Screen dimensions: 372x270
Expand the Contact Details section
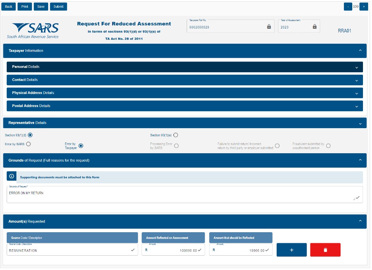click(185, 80)
